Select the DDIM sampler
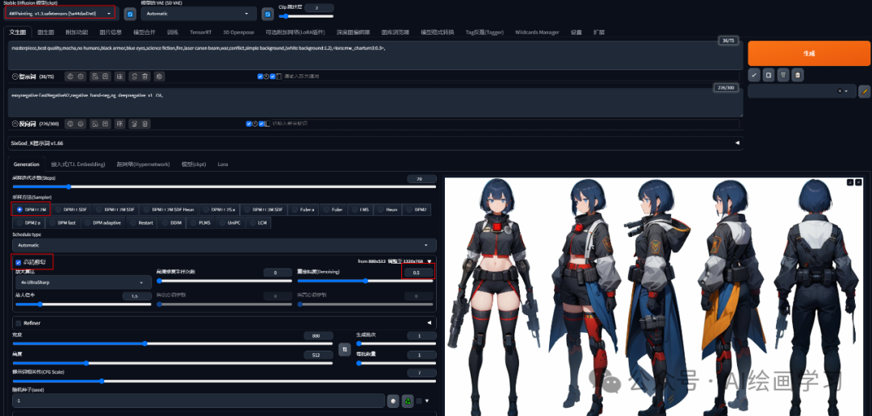 (173, 223)
